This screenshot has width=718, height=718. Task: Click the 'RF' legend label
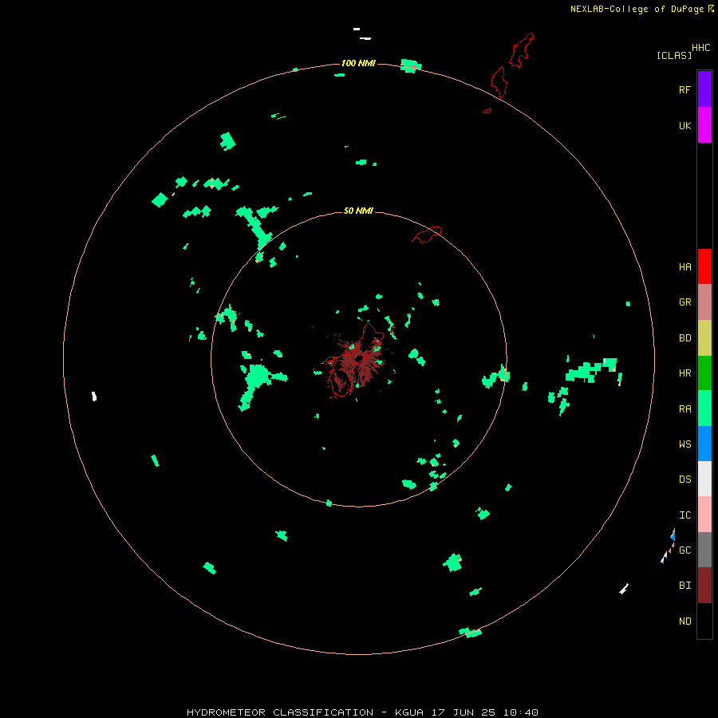(684, 89)
